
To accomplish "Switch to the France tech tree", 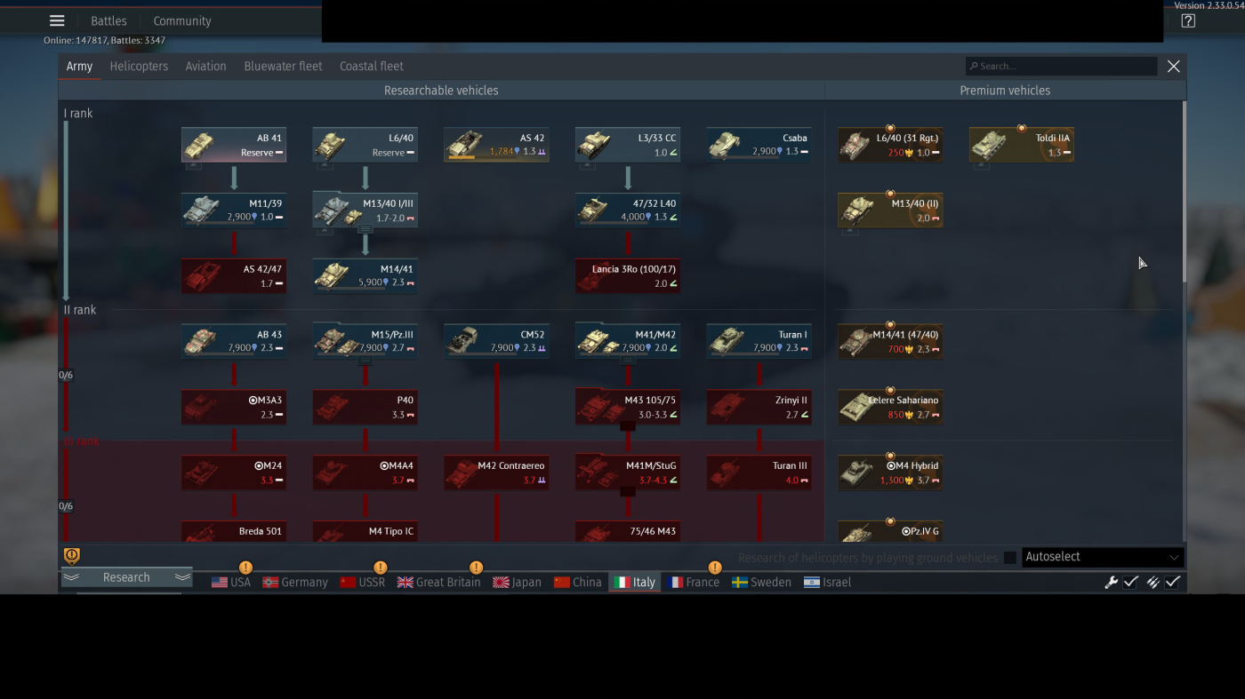I will pyautogui.click(x=694, y=583).
